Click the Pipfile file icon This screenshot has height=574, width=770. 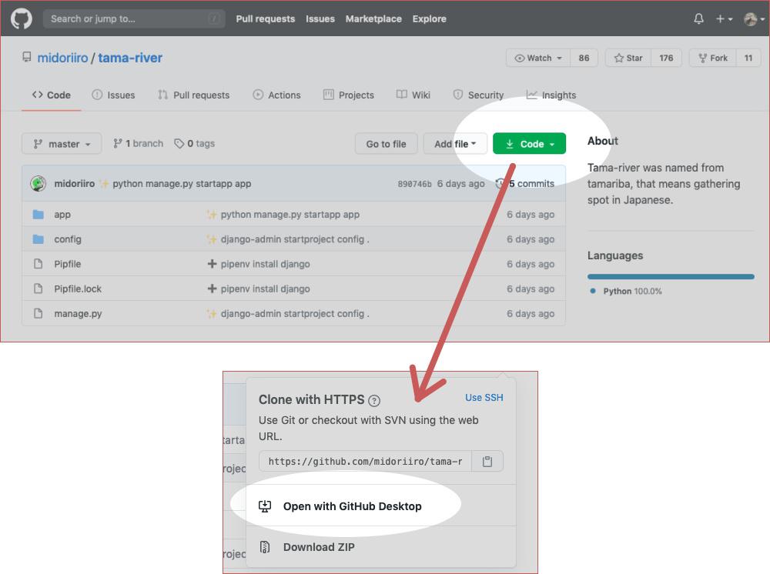tap(38, 264)
